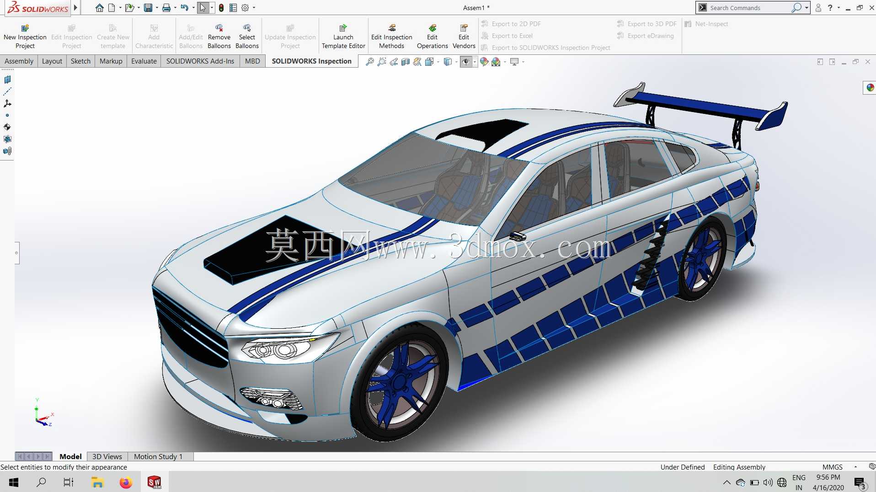Open View Orientation dropdown arrow
876x492 pixels.
(438, 62)
